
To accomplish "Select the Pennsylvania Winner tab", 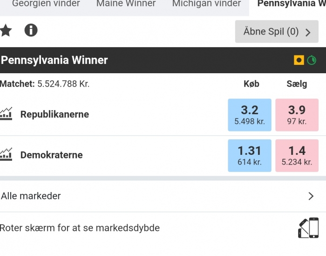I will coord(291,4).
